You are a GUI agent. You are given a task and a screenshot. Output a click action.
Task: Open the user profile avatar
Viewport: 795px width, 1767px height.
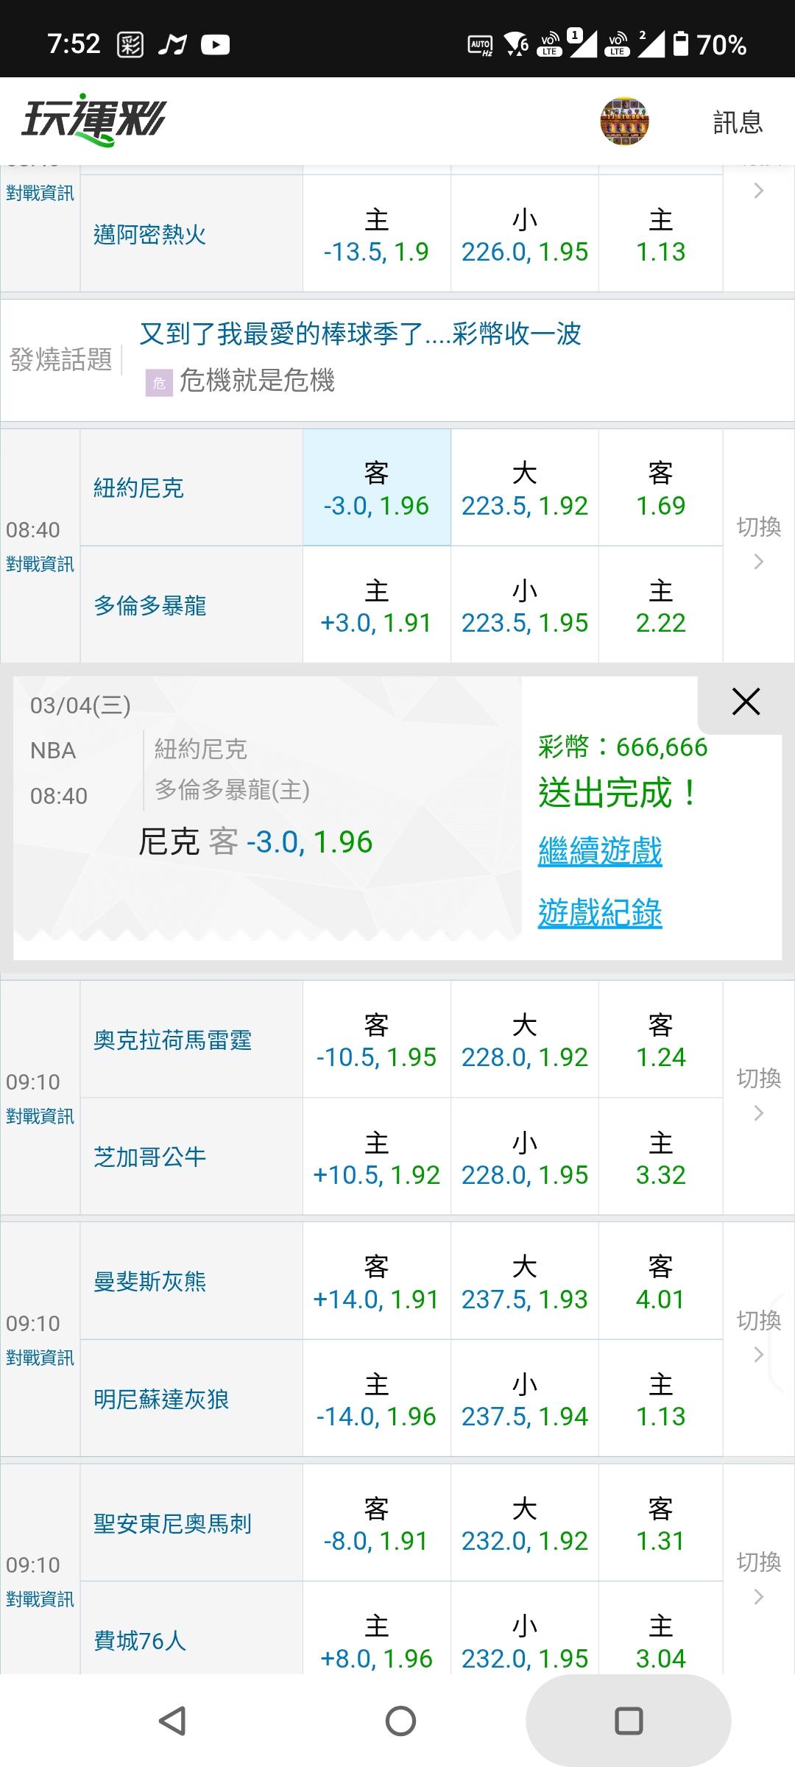624,121
